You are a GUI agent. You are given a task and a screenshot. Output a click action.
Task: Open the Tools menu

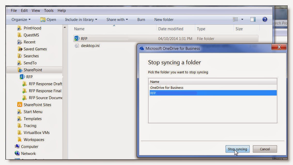(49, 11)
